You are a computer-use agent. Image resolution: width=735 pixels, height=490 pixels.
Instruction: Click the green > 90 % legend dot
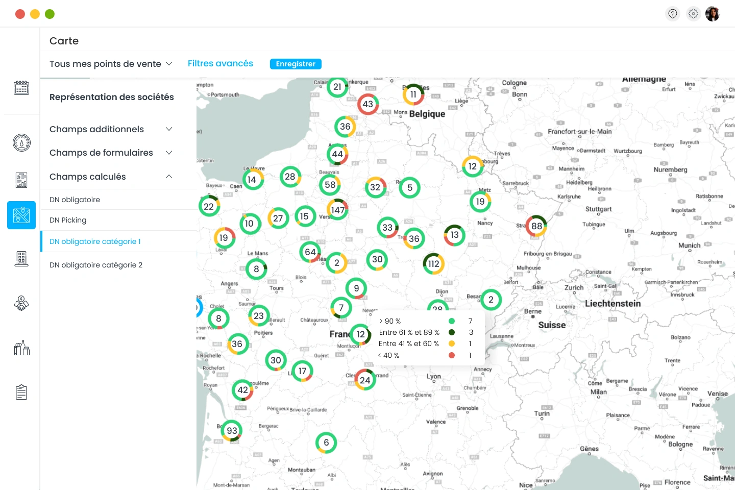pyautogui.click(x=451, y=321)
